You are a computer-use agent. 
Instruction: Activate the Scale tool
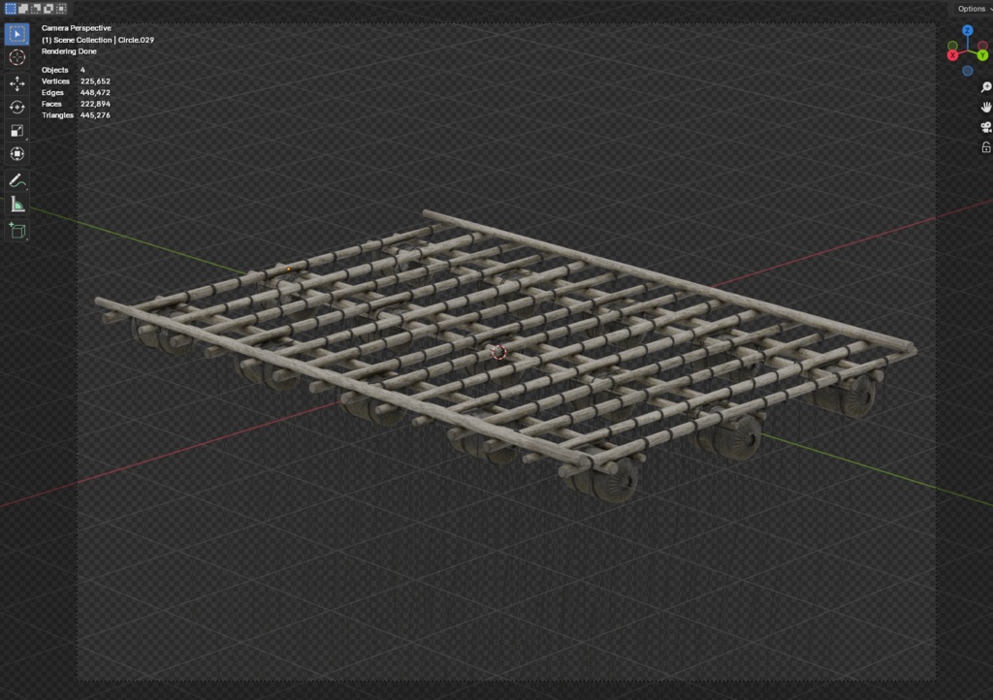pyautogui.click(x=17, y=130)
